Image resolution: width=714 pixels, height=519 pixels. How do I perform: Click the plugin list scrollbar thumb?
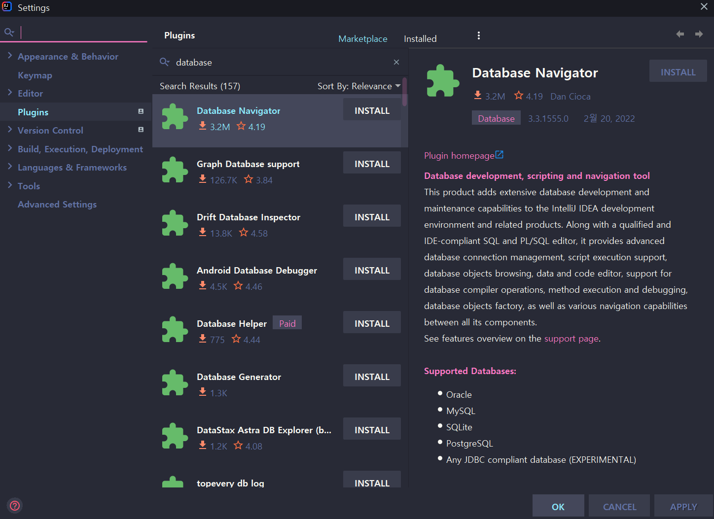(x=404, y=92)
